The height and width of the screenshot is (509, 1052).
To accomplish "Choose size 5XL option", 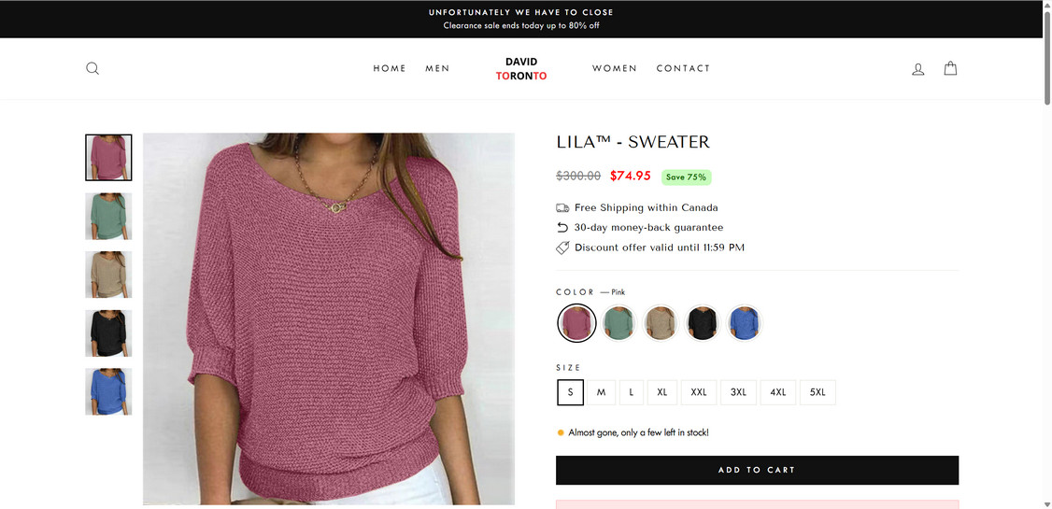I will (817, 392).
